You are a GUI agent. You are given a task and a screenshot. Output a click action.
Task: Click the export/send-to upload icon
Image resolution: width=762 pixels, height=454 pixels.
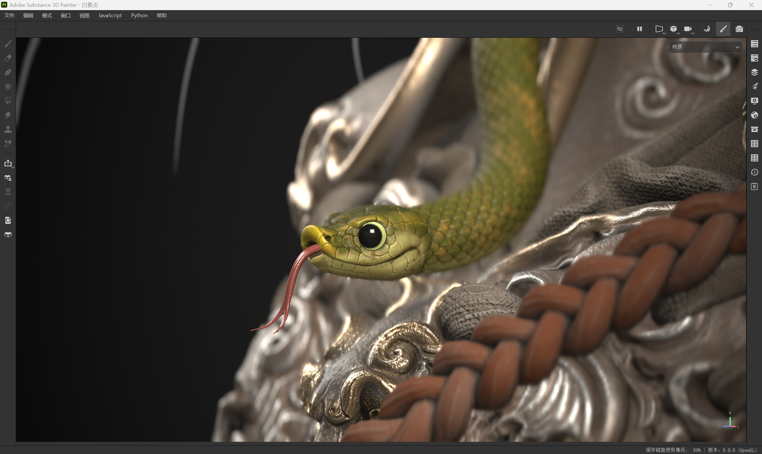[x=8, y=163]
